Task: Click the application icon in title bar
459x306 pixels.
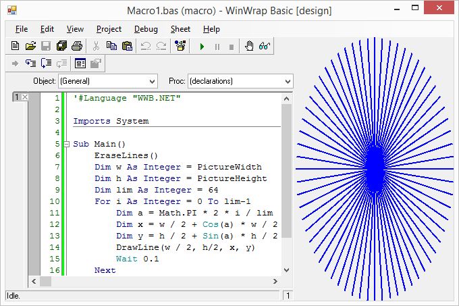Action: 12,11
